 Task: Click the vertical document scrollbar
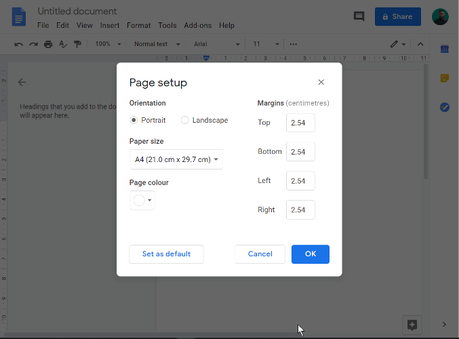tap(426, 122)
